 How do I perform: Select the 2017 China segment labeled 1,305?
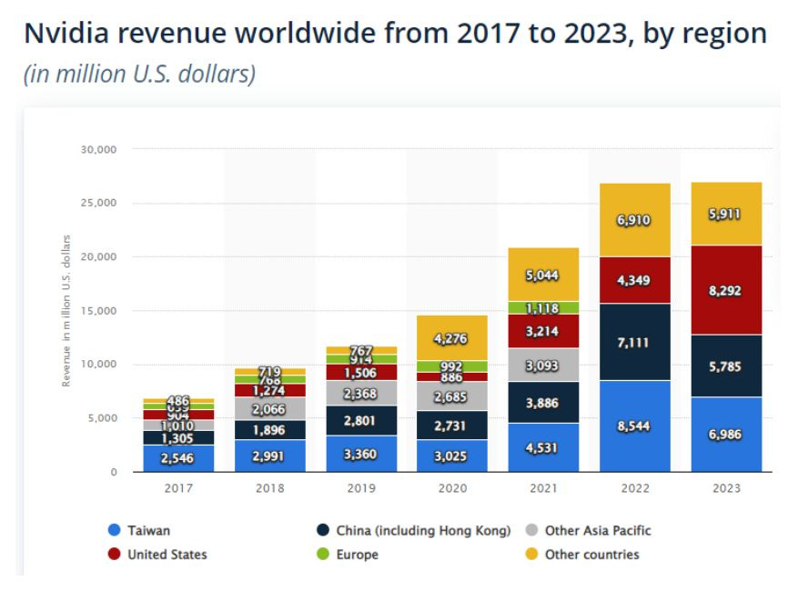pos(178,437)
